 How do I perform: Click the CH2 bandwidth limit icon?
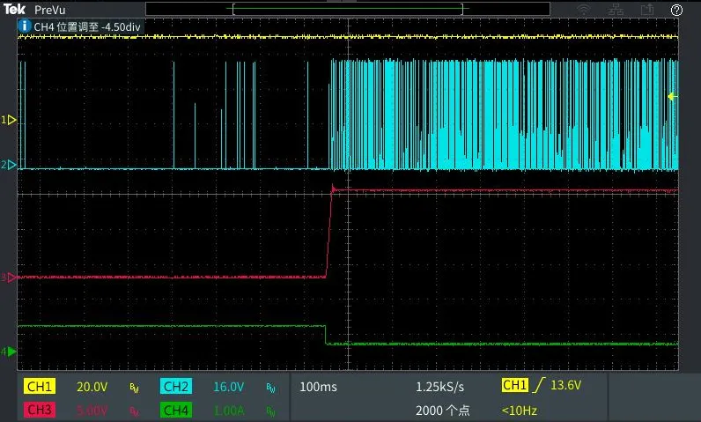coord(270,388)
